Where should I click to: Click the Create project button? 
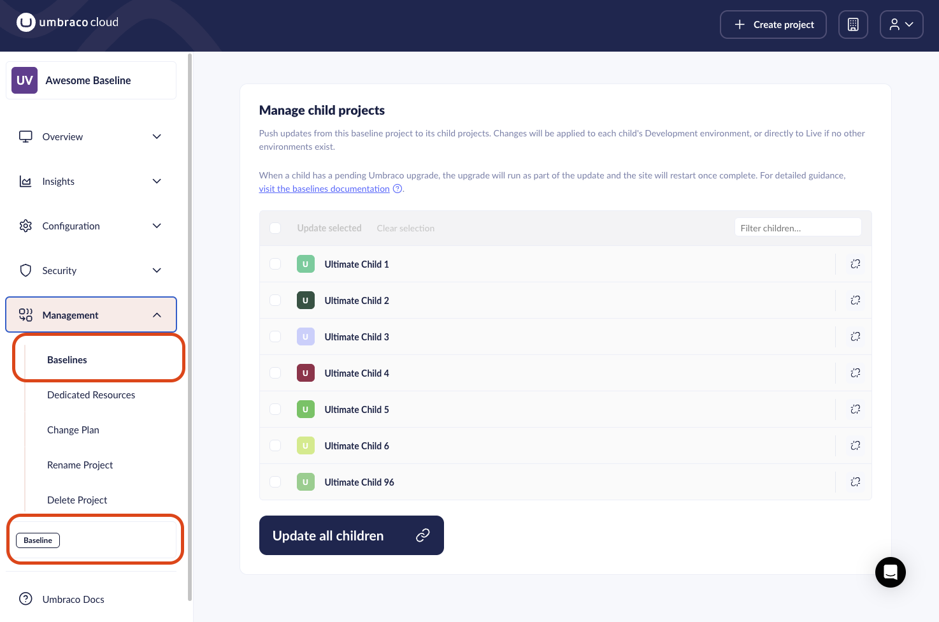coord(773,24)
